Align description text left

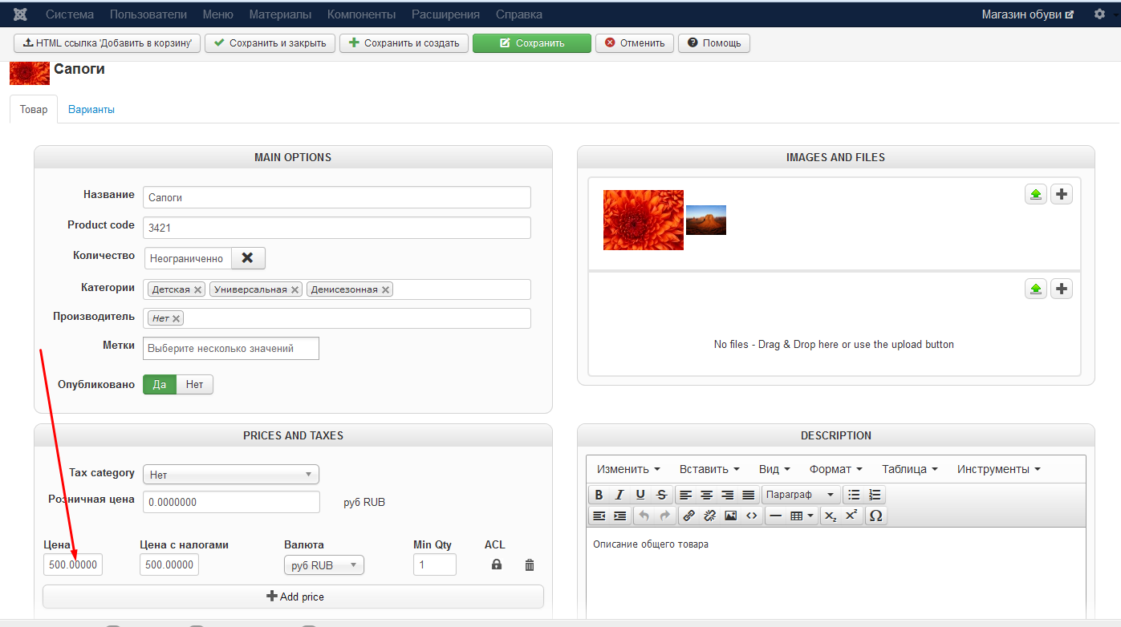[x=686, y=495]
